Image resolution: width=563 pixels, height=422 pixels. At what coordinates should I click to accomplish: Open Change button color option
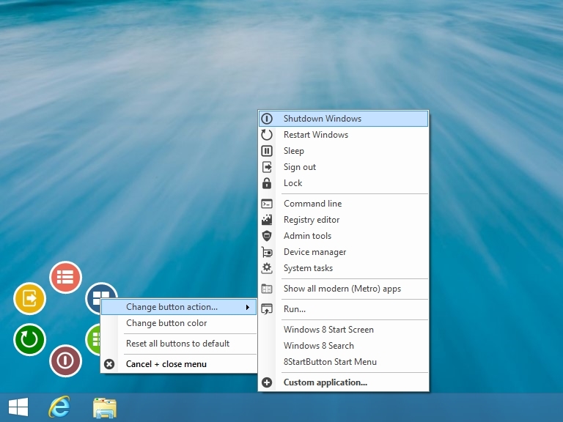179,323
